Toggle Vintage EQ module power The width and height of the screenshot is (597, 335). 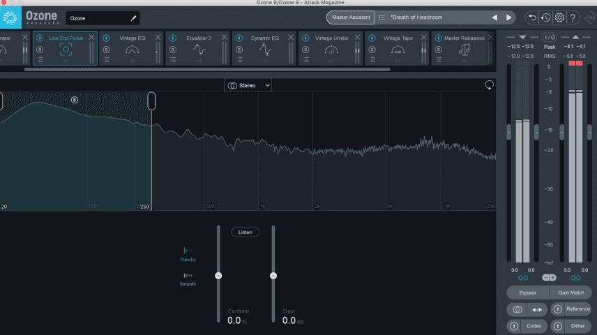coord(106,38)
